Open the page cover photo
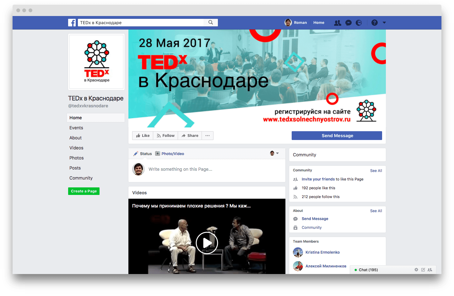The image size is (454, 296). pyautogui.click(x=257, y=78)
